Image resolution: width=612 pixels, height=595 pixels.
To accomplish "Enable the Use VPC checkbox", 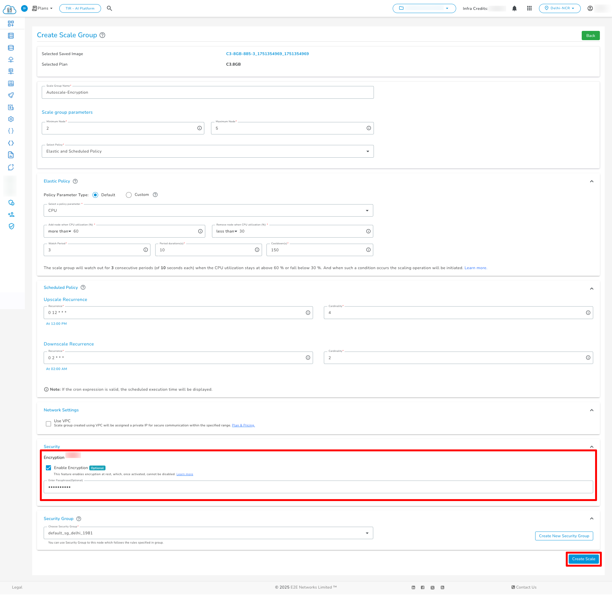I will (x=48, y=424).
